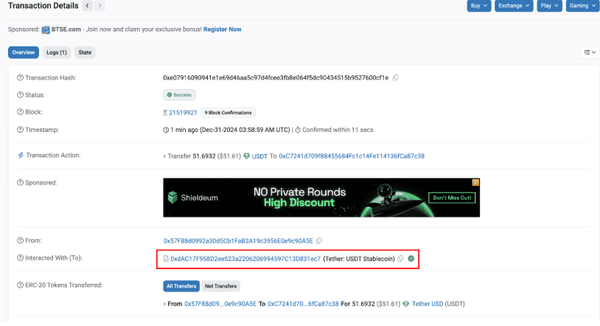Switch to Net Transfers view
Image resolution: width=600 pixels, height=326 pixels.
click(x=220, y=285)
